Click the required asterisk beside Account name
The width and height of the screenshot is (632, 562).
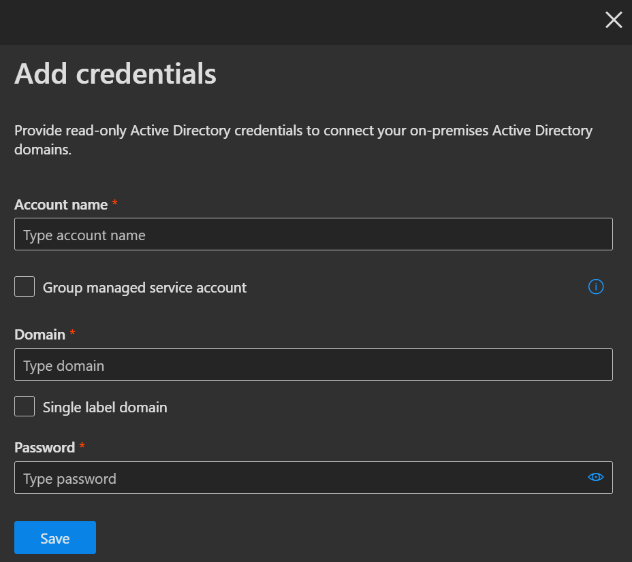point(115,204)
